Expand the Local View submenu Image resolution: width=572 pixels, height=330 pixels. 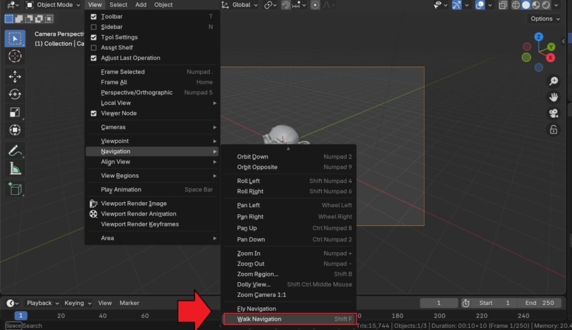pos(152,103)
